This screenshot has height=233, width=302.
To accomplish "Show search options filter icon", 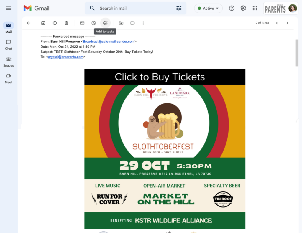I will coord(179,8).
